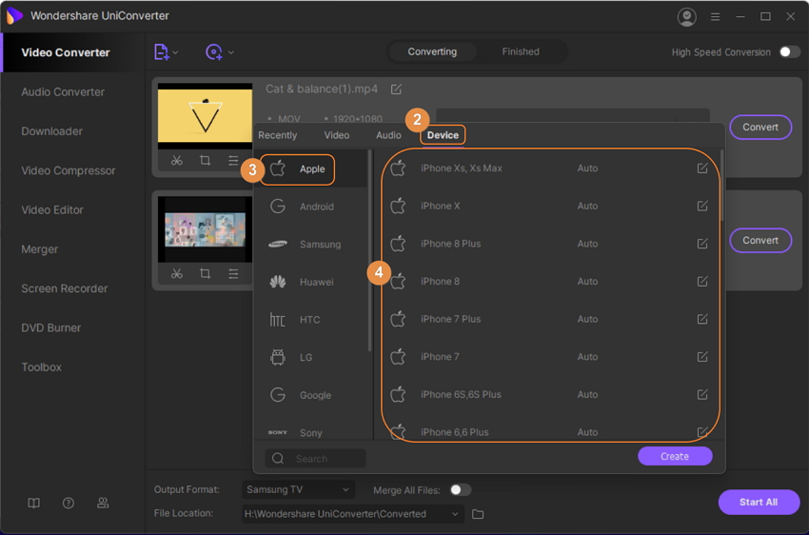Viewport: 809px width, 535px height.
Task: Click the crop icon under second video
Action: tap(205, 273)
